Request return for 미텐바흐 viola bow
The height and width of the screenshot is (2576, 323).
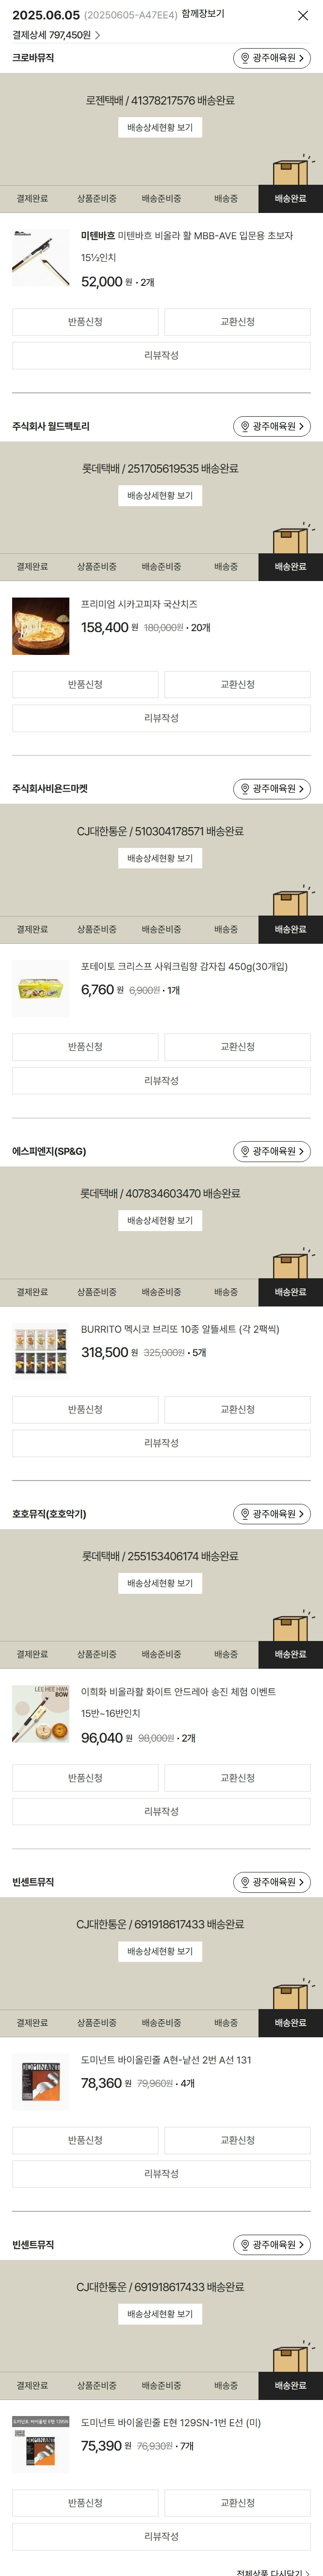coord(85,322)
